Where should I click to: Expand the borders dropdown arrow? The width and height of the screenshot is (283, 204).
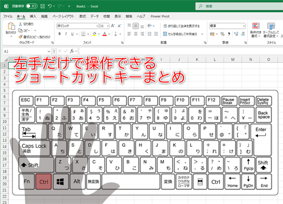pos(88,34)
